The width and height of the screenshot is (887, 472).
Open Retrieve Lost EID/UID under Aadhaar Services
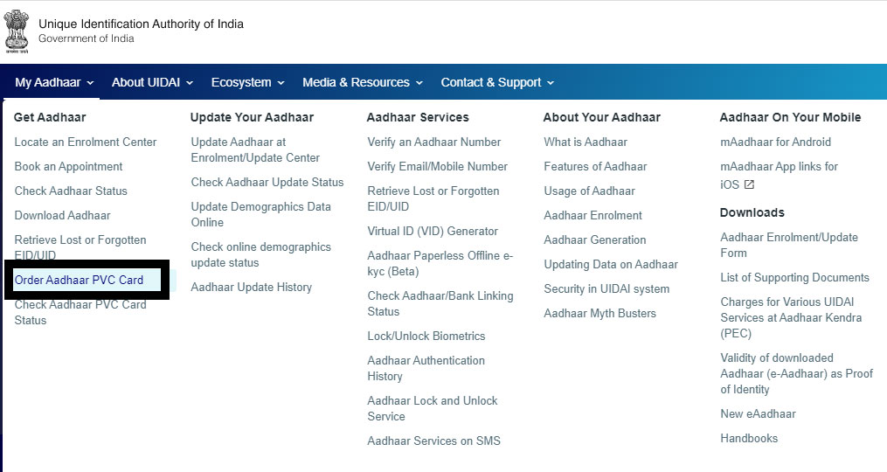click(433, 198)
